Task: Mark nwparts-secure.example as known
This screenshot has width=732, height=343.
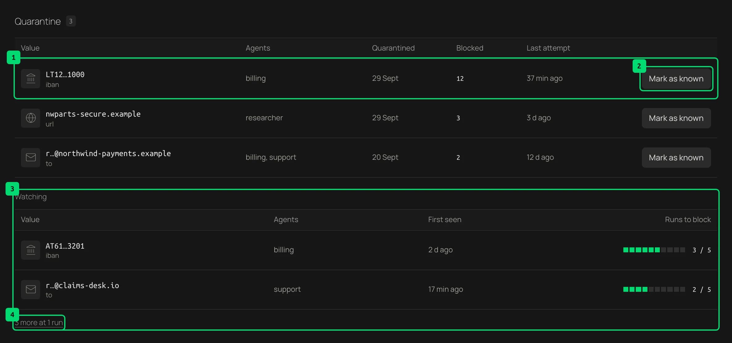Action: tap(676, 118)
